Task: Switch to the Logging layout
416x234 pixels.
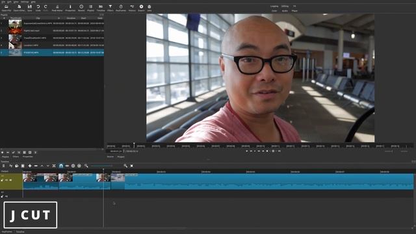Action: 274,6
